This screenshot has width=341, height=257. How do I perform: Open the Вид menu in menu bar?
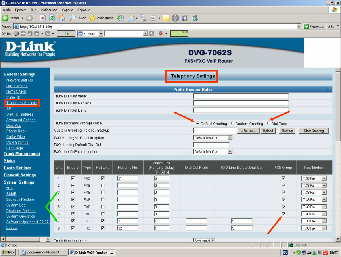pos(34,9)
